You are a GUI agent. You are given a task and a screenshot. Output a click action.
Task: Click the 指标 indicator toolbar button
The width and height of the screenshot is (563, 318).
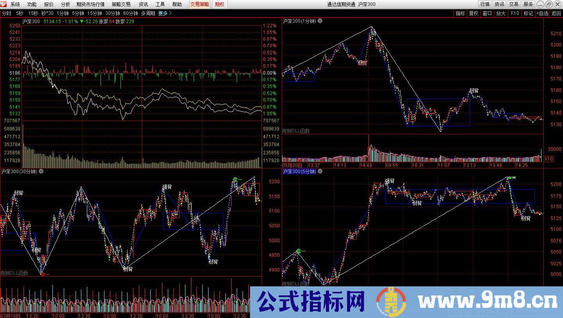point(460,13)
